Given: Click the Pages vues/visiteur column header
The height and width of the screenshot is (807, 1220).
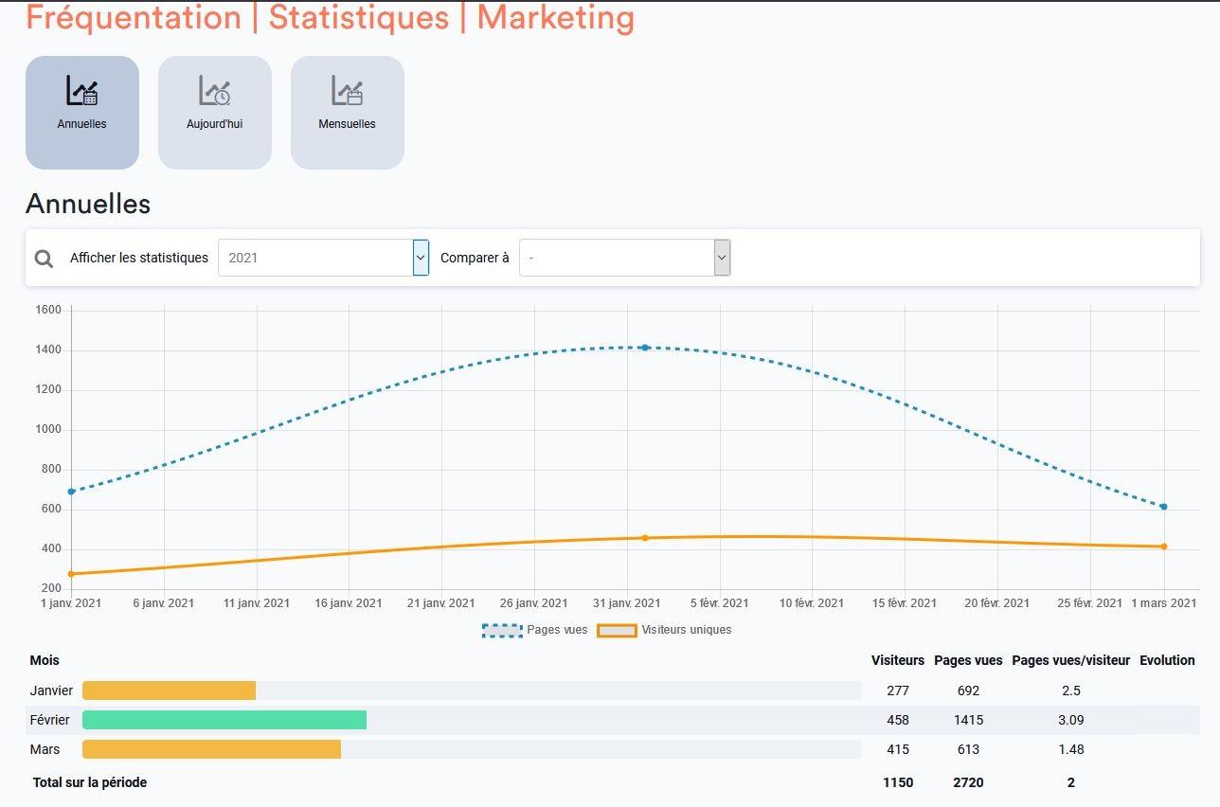Looking at the screenshot, I should pos(1071,660).
